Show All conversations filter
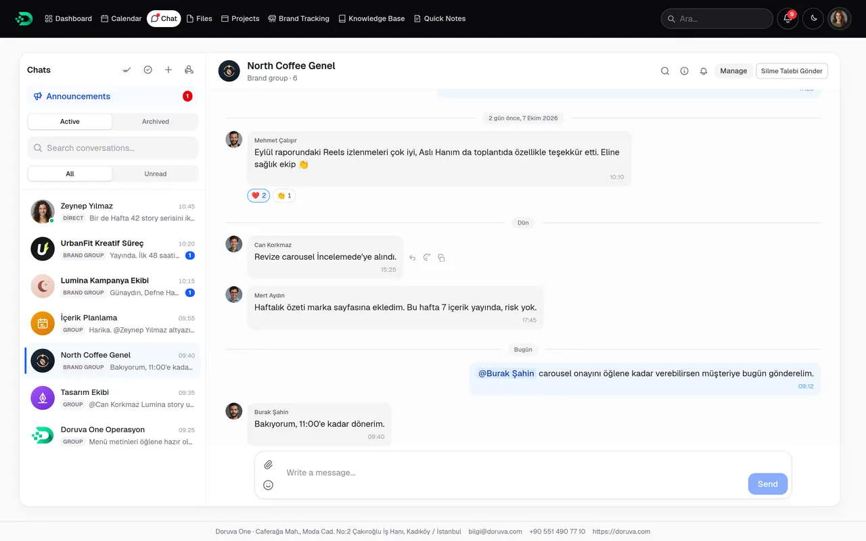The image size is (866, 541). coord(70,174)
